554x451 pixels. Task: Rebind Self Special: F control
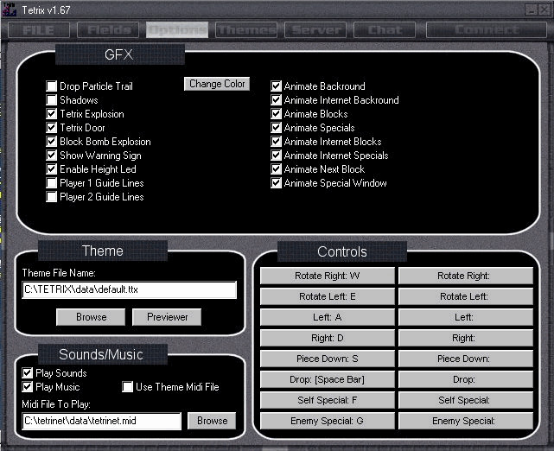point(328,400)
